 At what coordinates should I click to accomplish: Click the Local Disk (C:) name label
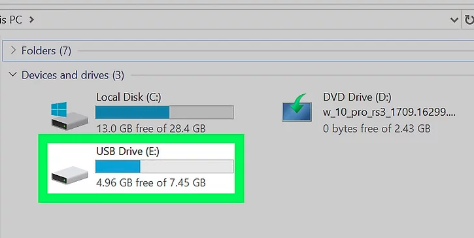pos(129,97)
